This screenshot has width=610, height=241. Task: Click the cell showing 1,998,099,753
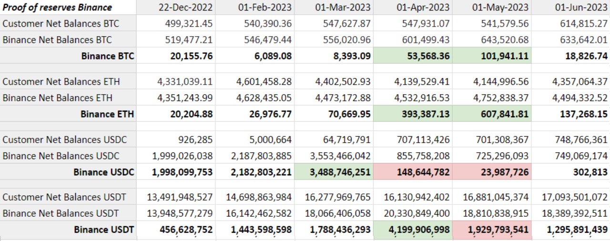tap(175, 172)
